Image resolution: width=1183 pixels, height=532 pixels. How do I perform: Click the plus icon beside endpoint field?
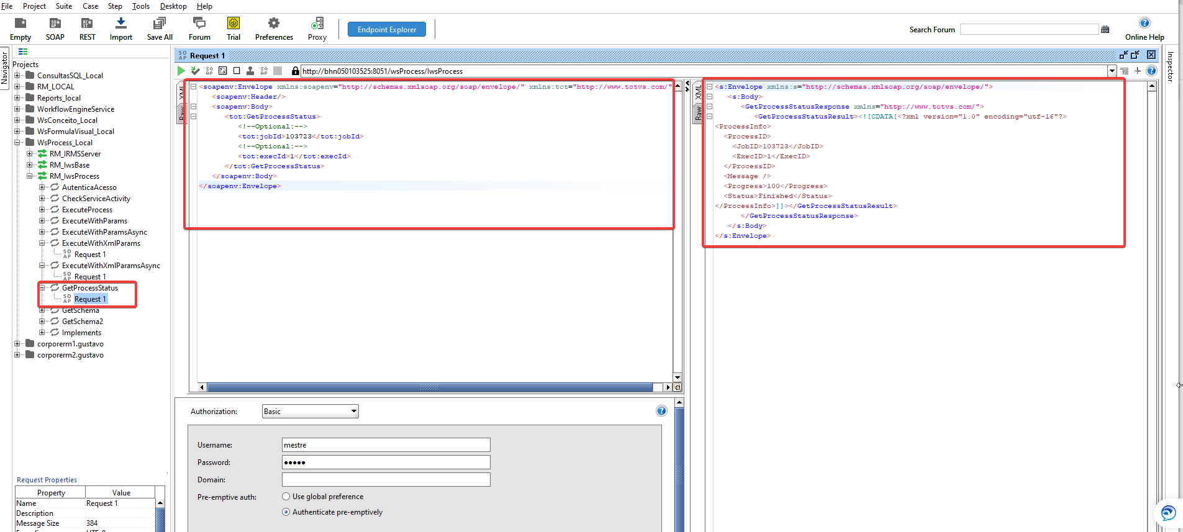tap(1138, 71)
